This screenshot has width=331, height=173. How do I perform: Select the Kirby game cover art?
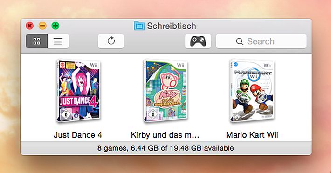pos(165,91)
